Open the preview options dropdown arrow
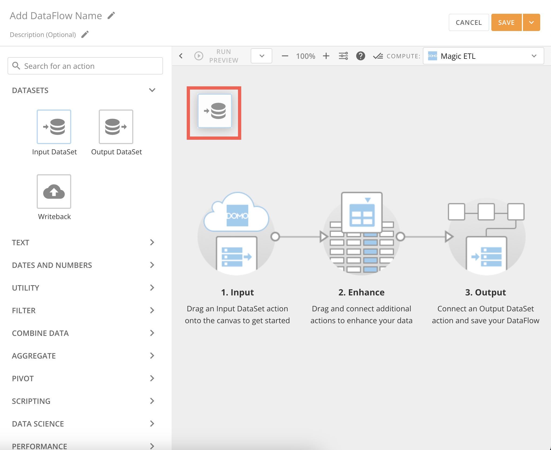 point(261,56)
